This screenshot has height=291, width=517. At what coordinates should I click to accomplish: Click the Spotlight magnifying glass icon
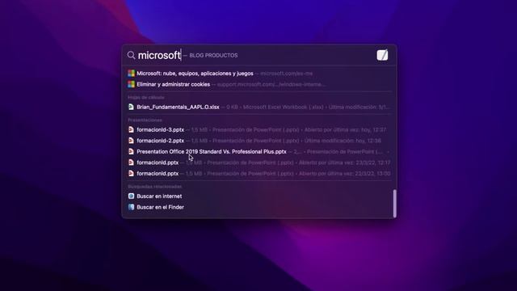tap(131, 55)
